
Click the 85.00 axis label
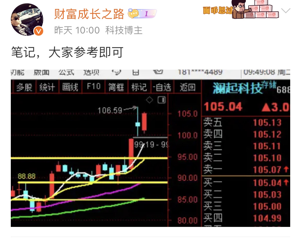tap(188, 200)
